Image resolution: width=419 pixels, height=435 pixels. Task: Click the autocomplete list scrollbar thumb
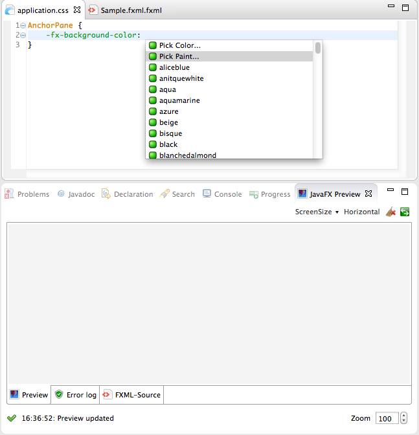click(x=318, y=48)
